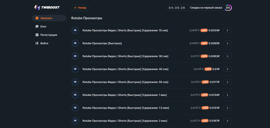
Task: Click the -24% badge next to 0.0034₽
Action: tap(204, 30)
